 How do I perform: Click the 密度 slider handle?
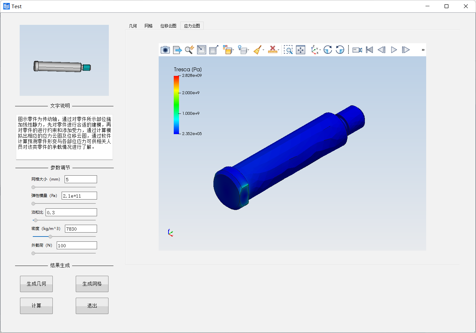[x=50, y=237]
